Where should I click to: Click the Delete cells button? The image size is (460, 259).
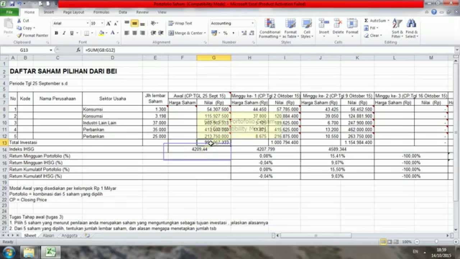[338, 29]
